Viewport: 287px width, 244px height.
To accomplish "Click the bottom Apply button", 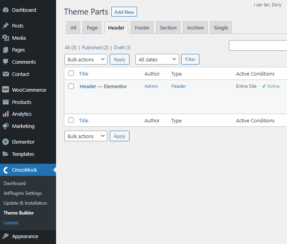I will (x=120, y=136).
